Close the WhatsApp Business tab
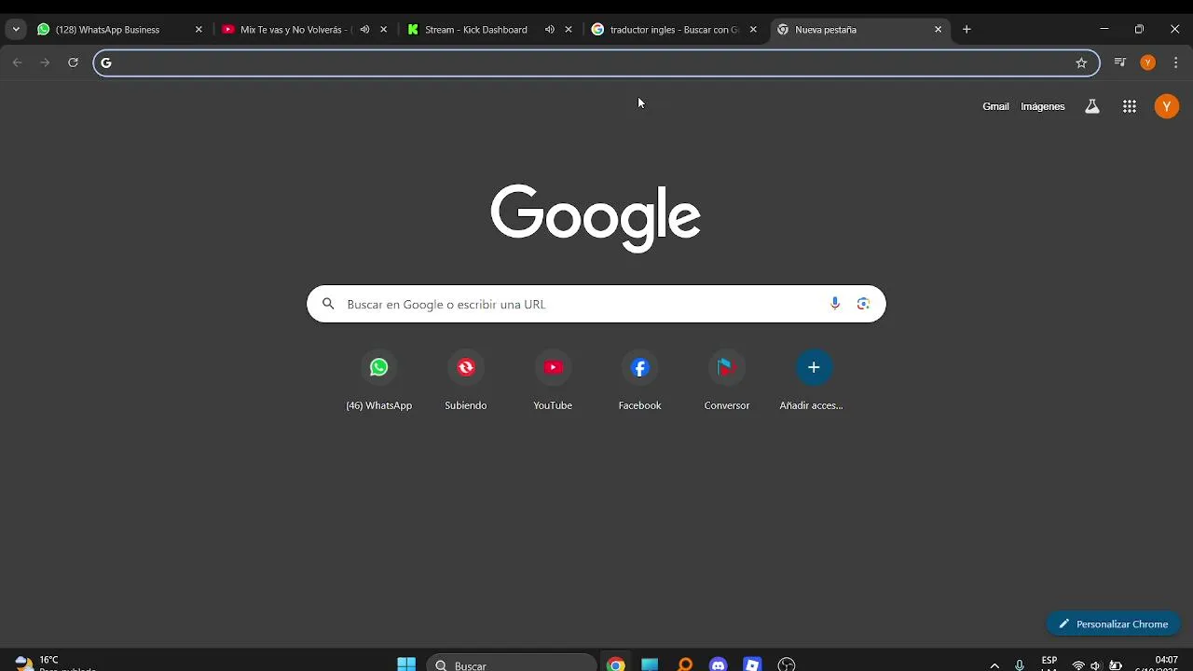 click(x=199, y=30)
